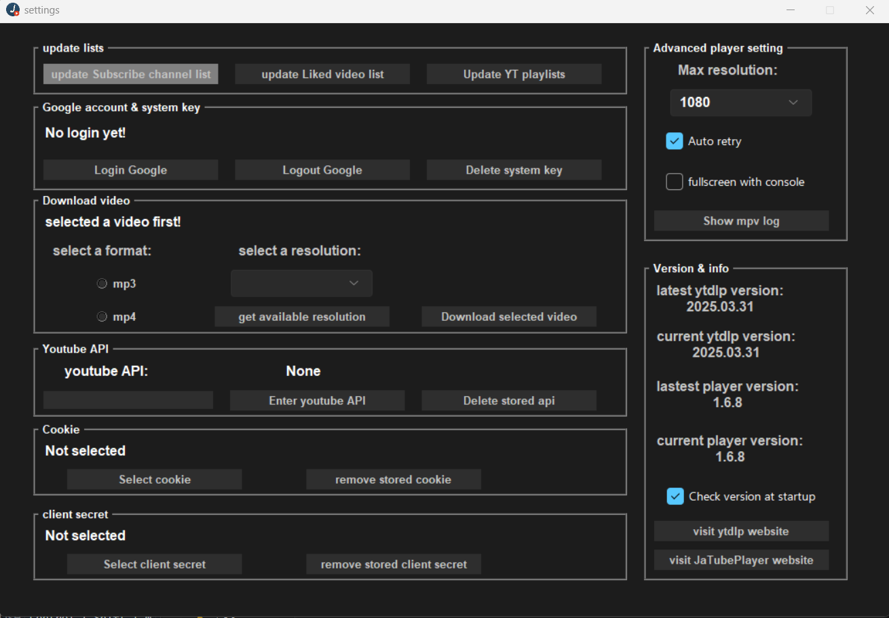
Task: Click latest ytdlp version value 2025.03.31
Action: pyautogui.click(x=719, y=307)
